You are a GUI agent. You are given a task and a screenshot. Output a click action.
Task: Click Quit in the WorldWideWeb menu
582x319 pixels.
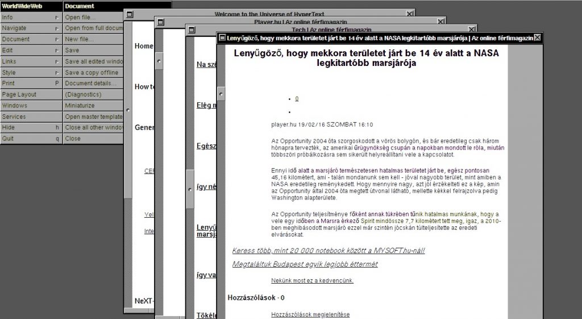(x=31, y=138)
